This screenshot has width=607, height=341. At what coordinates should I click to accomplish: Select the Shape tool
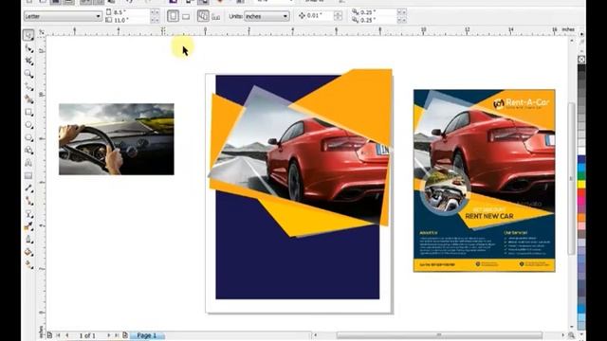28,48
